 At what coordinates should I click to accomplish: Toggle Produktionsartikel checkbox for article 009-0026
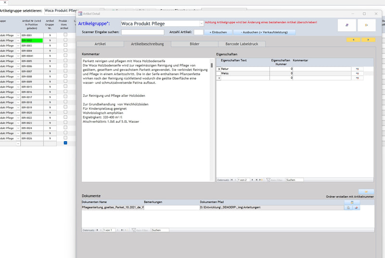(x=65, y=138)
